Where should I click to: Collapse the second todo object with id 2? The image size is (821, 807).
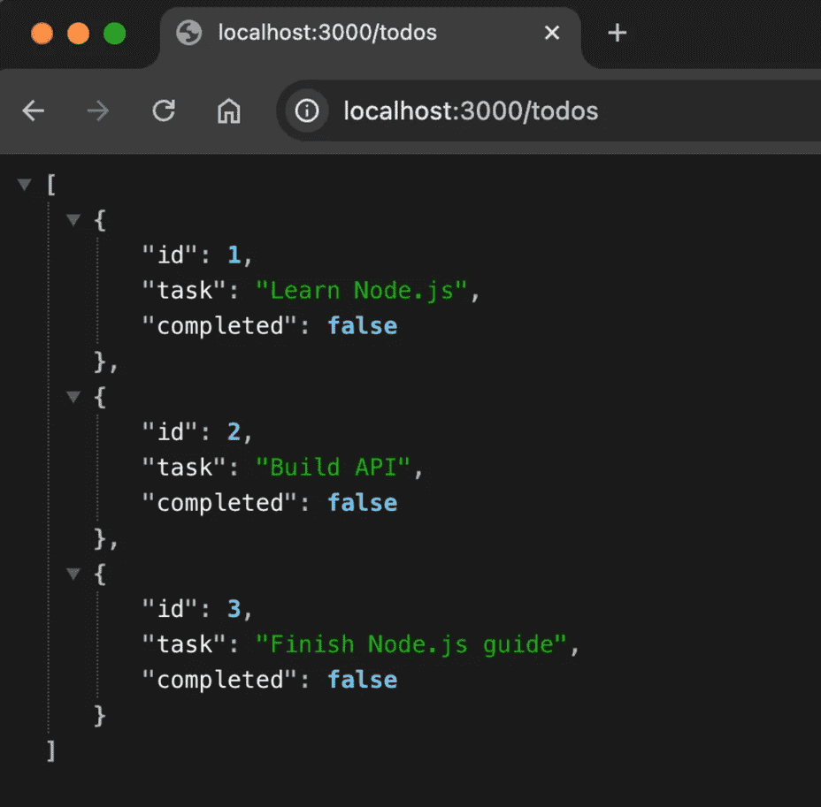[73, 397]
